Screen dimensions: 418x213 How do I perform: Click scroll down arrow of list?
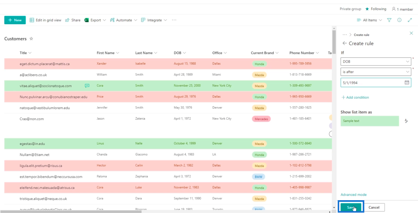(x=334, y=208)
